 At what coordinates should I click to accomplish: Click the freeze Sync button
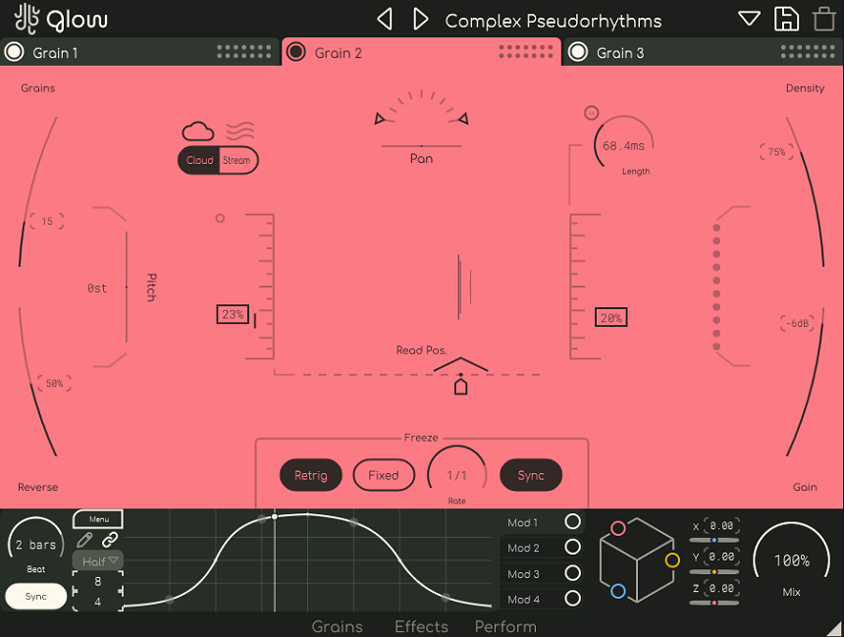point(531,475)
